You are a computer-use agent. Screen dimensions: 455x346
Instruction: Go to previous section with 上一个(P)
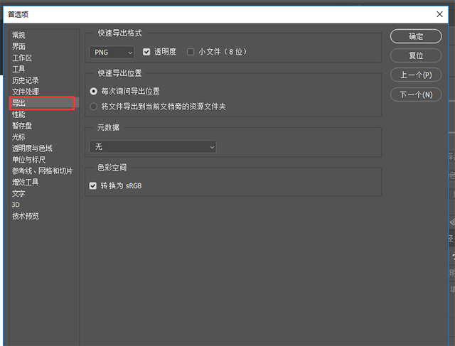(x=416, y=75)
